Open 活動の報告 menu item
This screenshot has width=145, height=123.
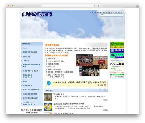click(27, 56)
